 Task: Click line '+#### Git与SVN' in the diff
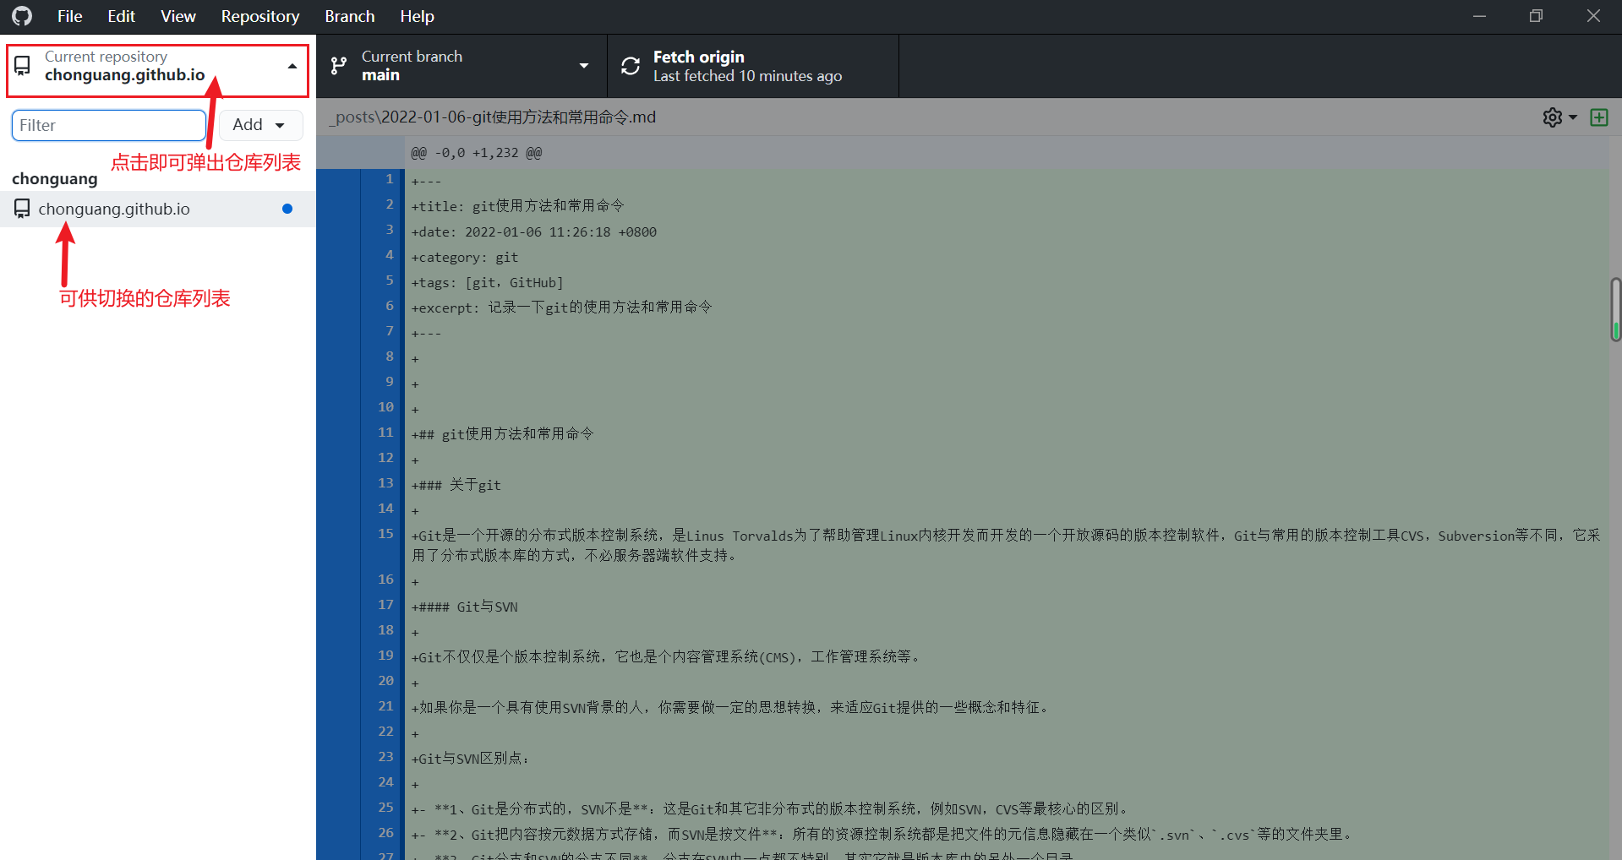click(465, 607)
